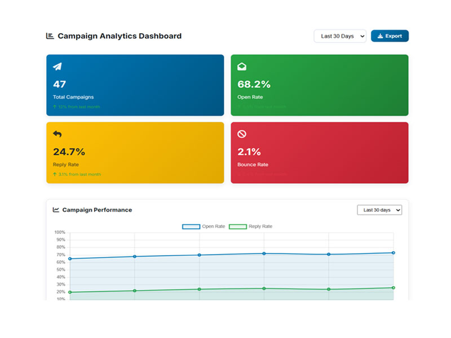Open the Campaign Performance date range dropdown

pos(379,210)
